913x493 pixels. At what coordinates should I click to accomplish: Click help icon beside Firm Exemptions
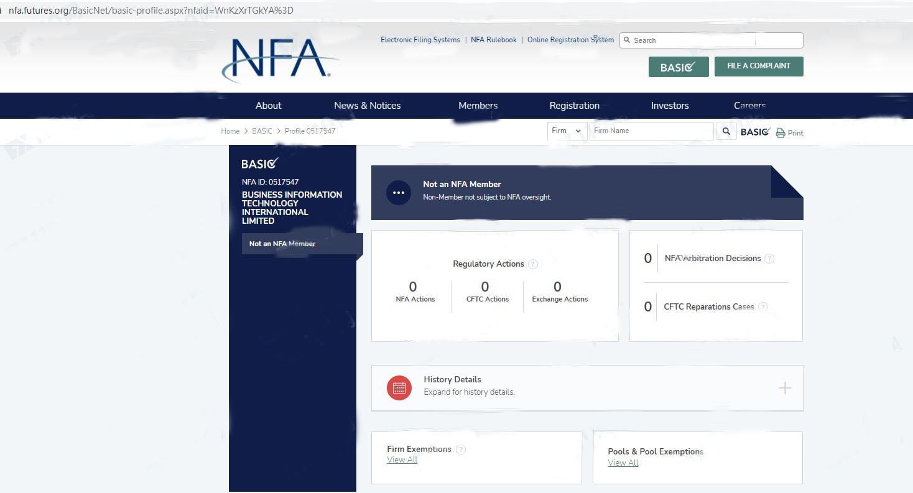click(x=460, y=449)
